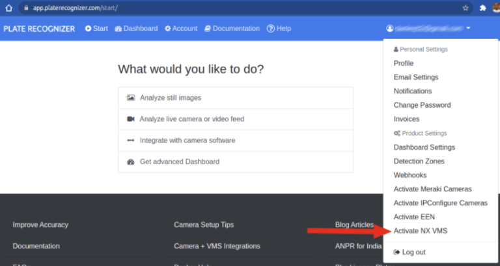The height and width of the screenshot is (266, 500).
Task: Click the PLATE RECOGNIZER logo
Action: coord(39,29)
